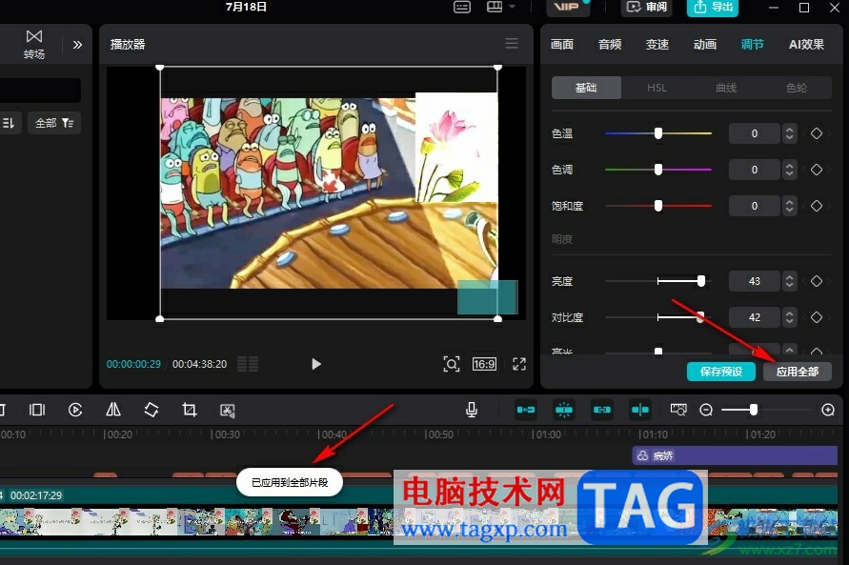This screenshot has height=565, width=849.
Task: Click the mirror flip toolbar icon
Action: click(x=113, y=411)
